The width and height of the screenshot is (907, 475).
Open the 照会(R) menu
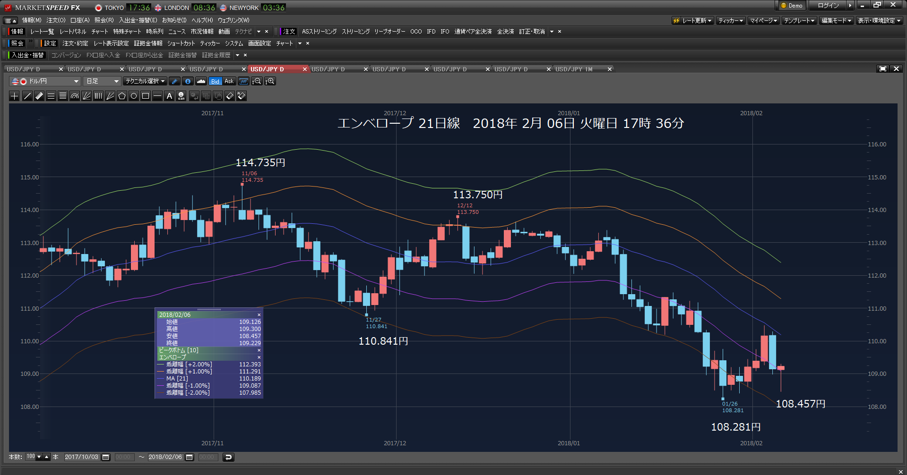point(104,20)
